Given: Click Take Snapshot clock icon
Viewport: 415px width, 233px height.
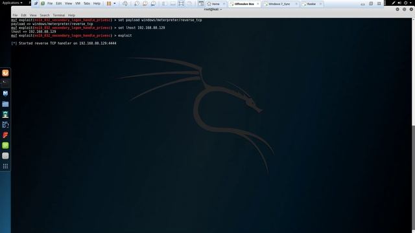Looking at the screenshot, I should point(137,3).
